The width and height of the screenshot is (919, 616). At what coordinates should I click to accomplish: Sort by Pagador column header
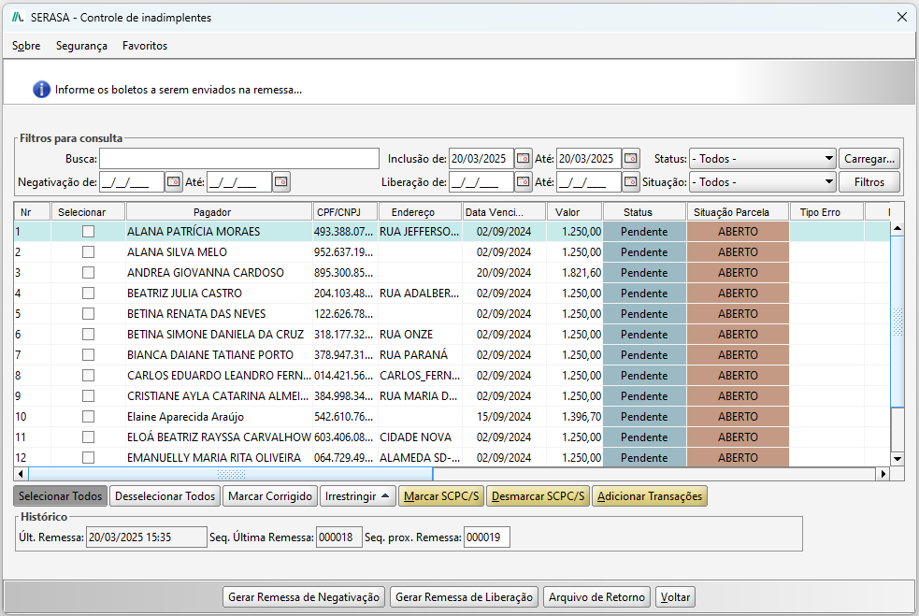[x=219, y=212]
